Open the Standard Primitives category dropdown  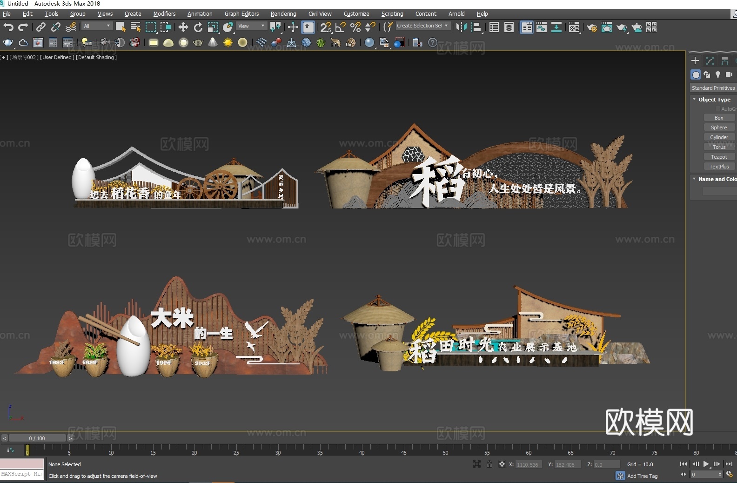[x=713, y=88]
